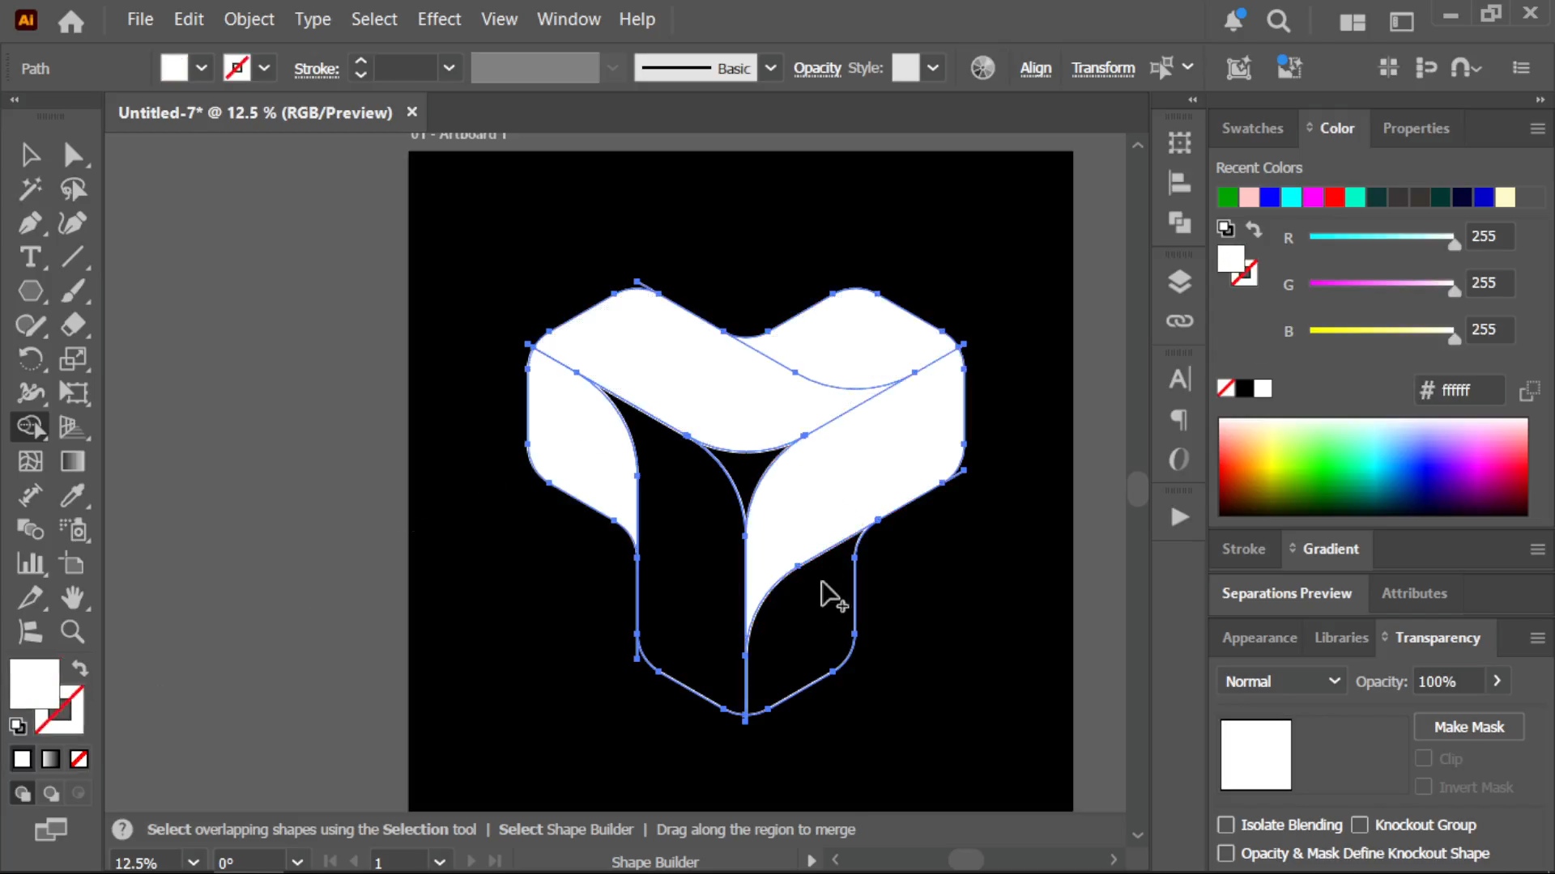Choose Draw Normal mode in toolbar
This screenshot has height=874, width=1555.
(22, 794)
